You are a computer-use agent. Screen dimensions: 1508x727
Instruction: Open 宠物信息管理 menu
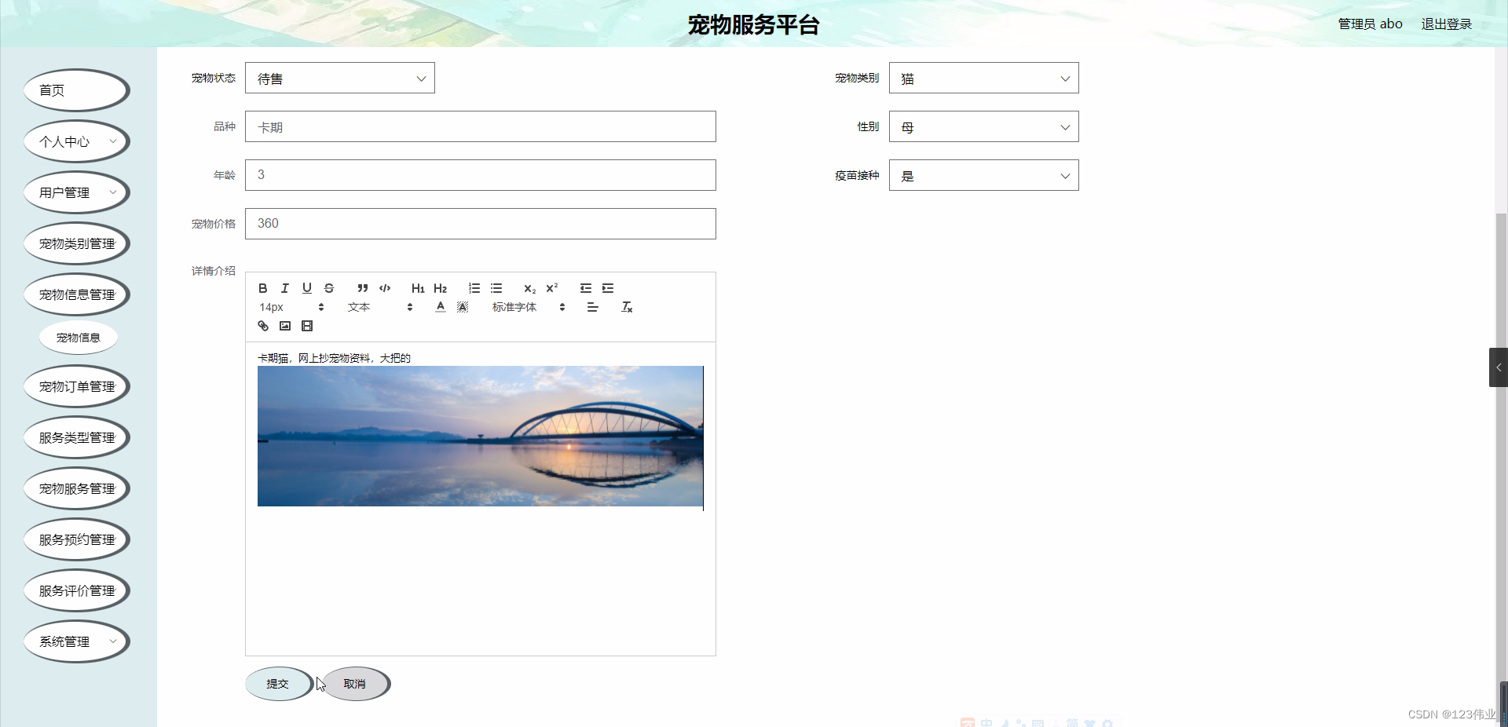coord(76,294)
